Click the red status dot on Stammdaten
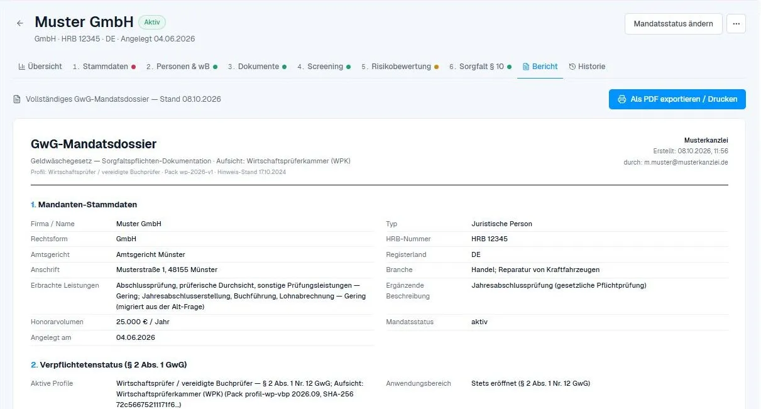Viewport: 761px width, 409px height. click(133, 67)
